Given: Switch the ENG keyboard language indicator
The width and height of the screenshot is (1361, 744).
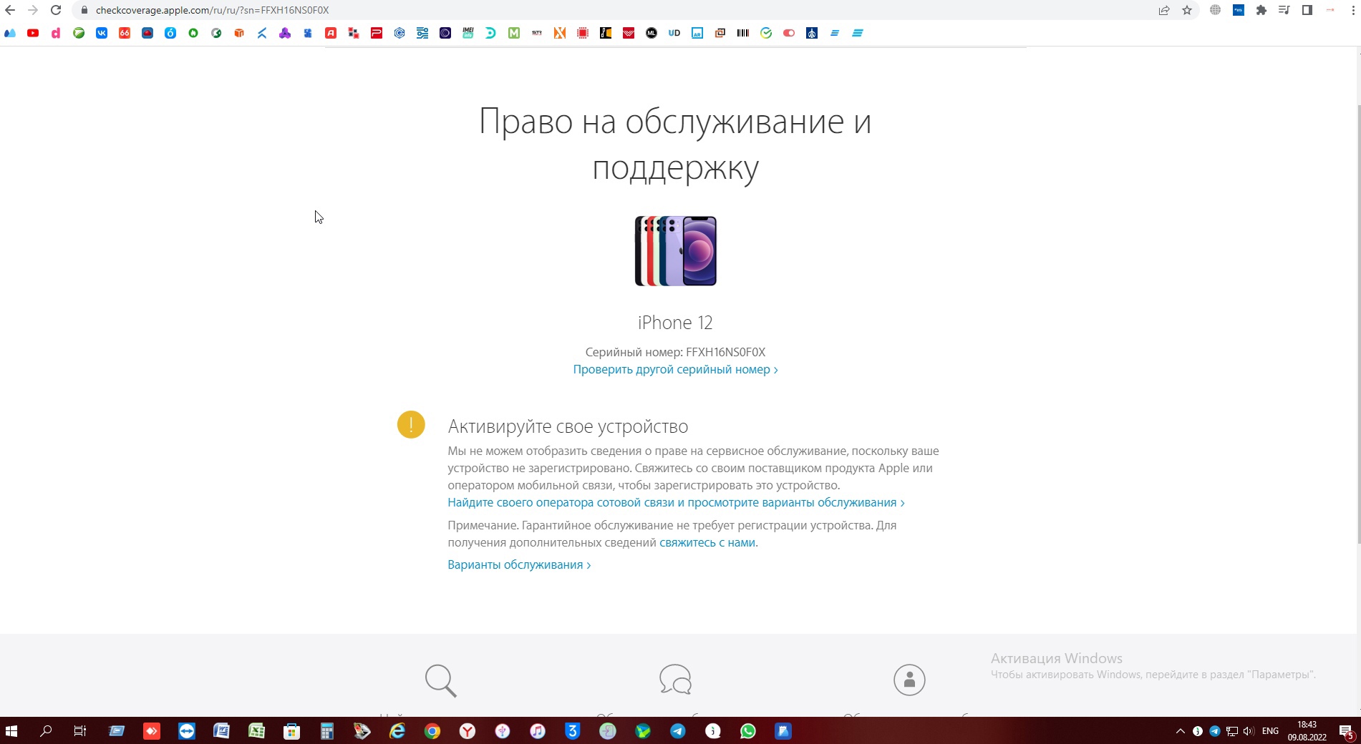Looking at the screenshot, I should [x=1270, y=731].
